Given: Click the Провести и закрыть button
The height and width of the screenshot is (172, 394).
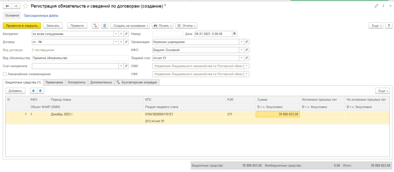Looking at the screenshot, I should point(22,26).
